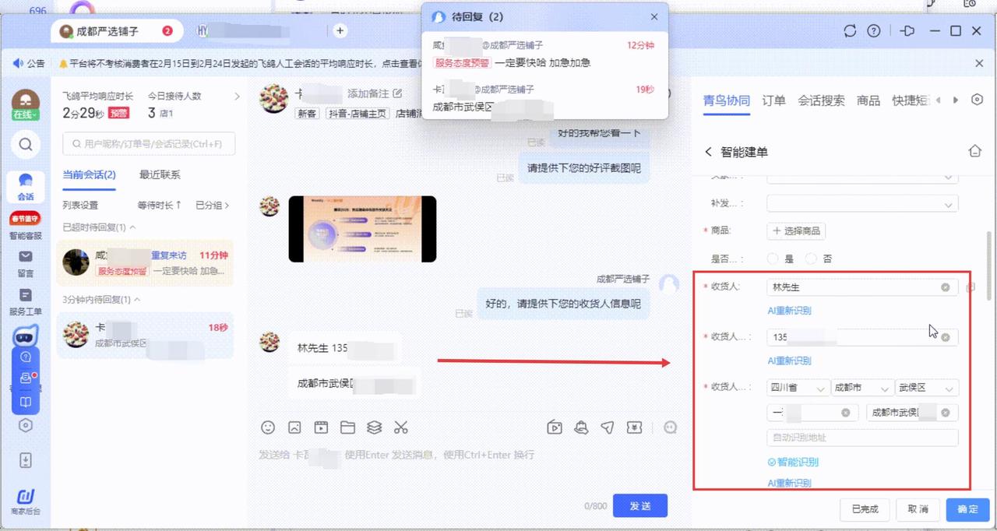The width and height of the screenshot is (997, 531).
Task: Switch to the 最近联系 tab
Action: [x=160, y=174]
